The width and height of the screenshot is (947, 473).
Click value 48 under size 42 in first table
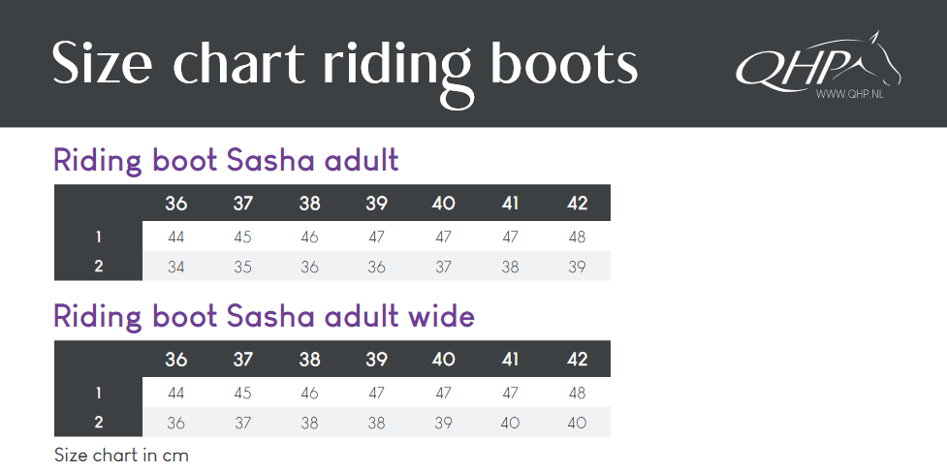(577, 236)
